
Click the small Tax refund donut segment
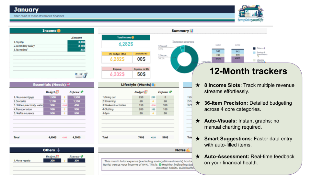pos(182,48)
